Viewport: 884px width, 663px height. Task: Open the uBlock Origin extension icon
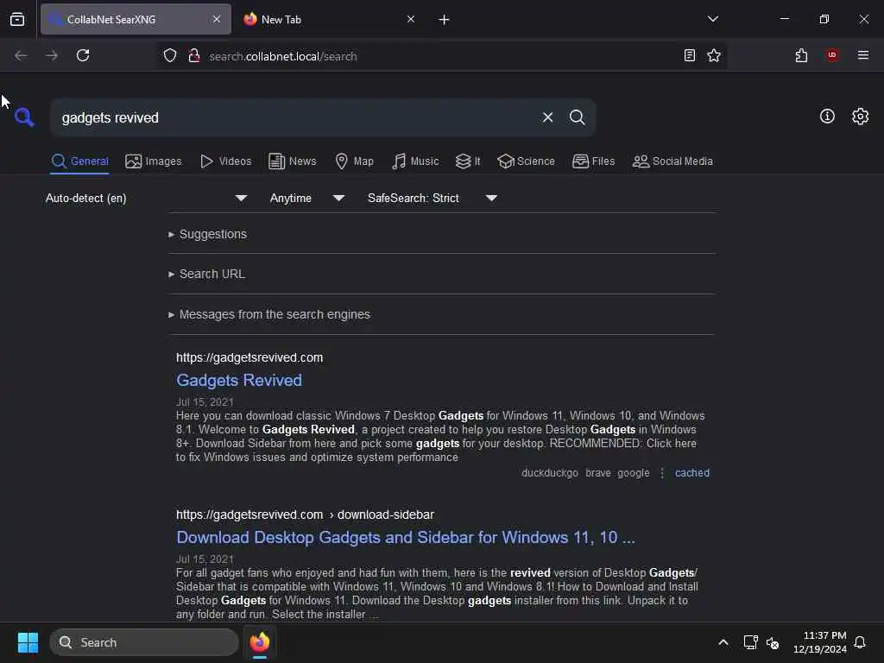[x=832, y=55]
